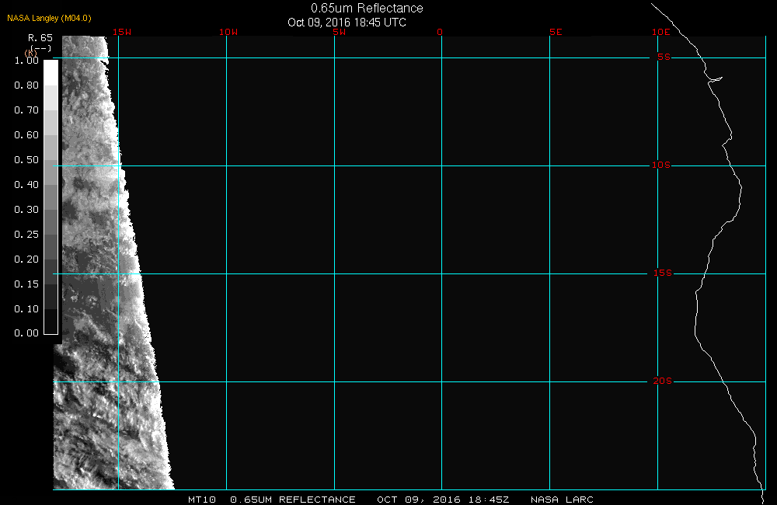
Task: Select the 10S latitude label
Action: [661, 165]
